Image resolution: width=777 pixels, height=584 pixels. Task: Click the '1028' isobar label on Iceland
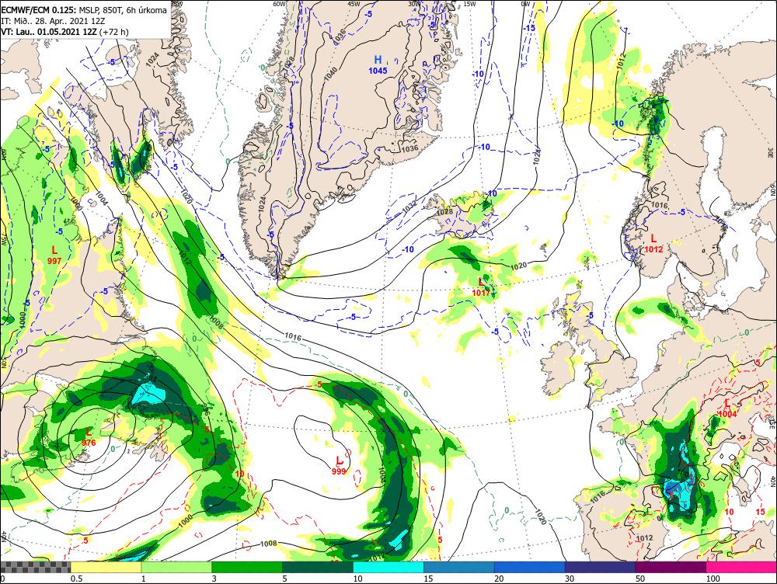click(x=444, y=212)
